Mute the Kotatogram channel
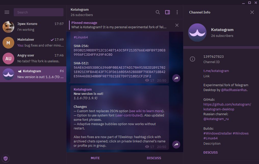 click(95, 158)
